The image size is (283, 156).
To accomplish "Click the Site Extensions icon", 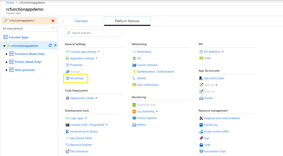I will point(67,151).
